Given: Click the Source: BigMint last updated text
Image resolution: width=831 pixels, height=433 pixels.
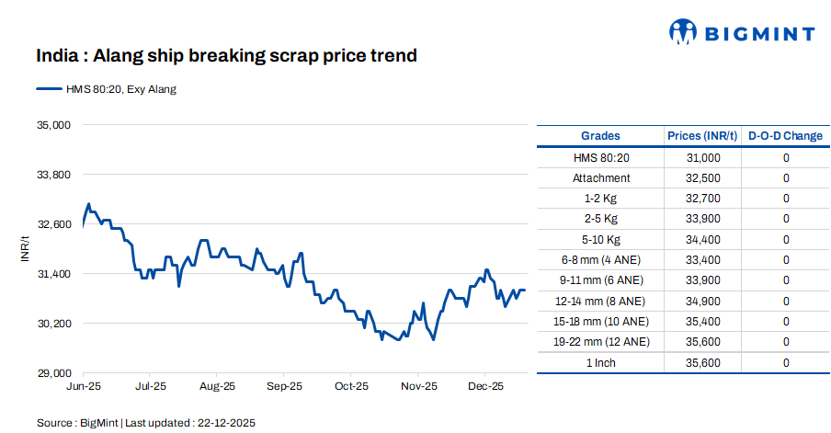Looking at the screenshot, I should [x=145, y=423].
